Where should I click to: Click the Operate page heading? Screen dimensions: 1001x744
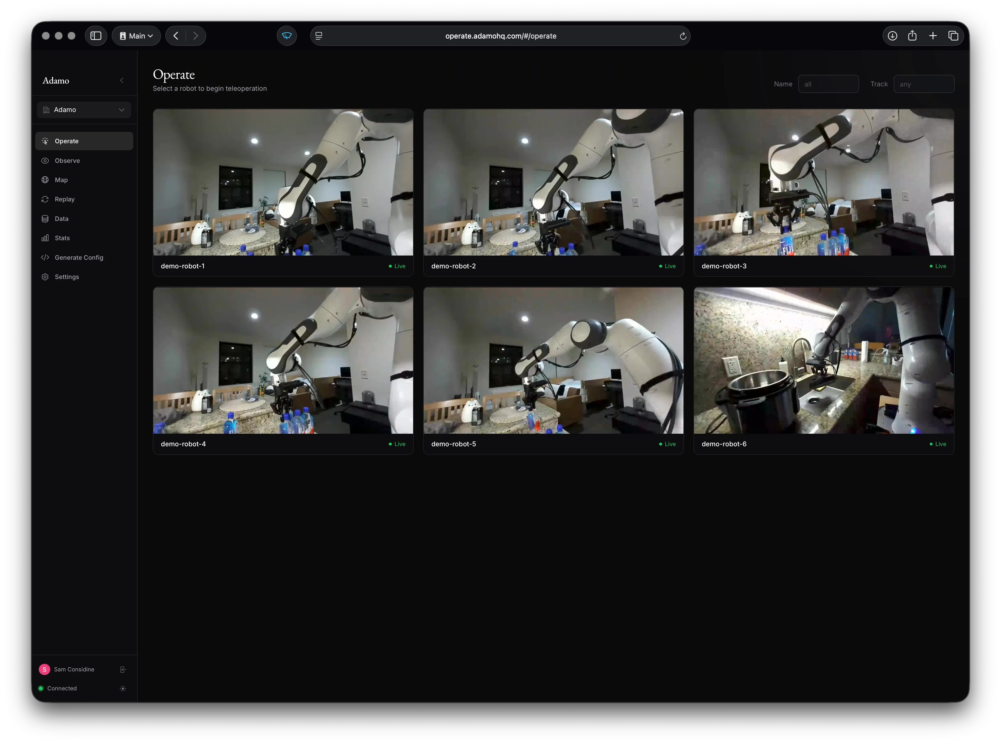174,75
